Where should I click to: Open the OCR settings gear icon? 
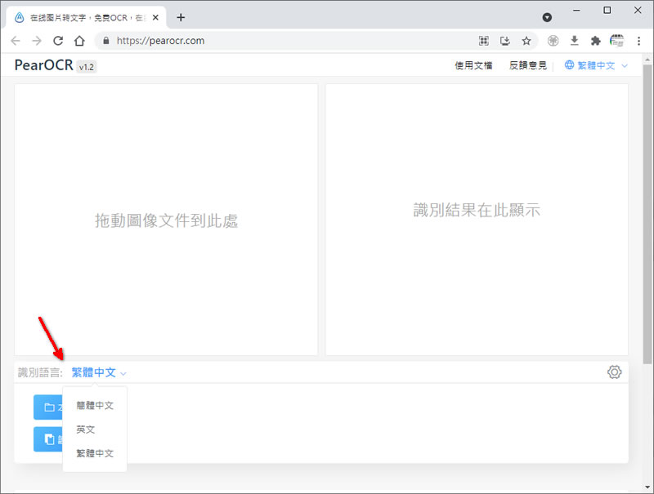pos(615,372)
